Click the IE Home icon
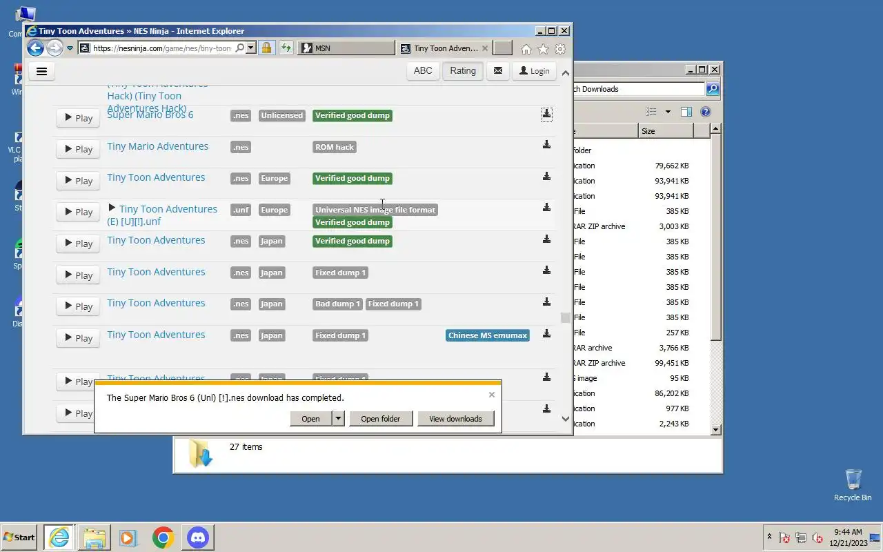The height and width of the screenshot is (552, 883). pos(526,49)
